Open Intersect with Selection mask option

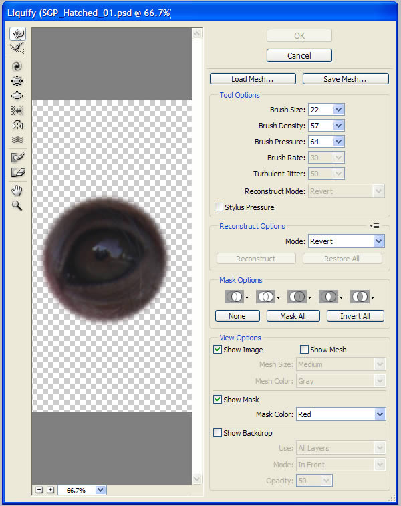[x=331, y=297]
